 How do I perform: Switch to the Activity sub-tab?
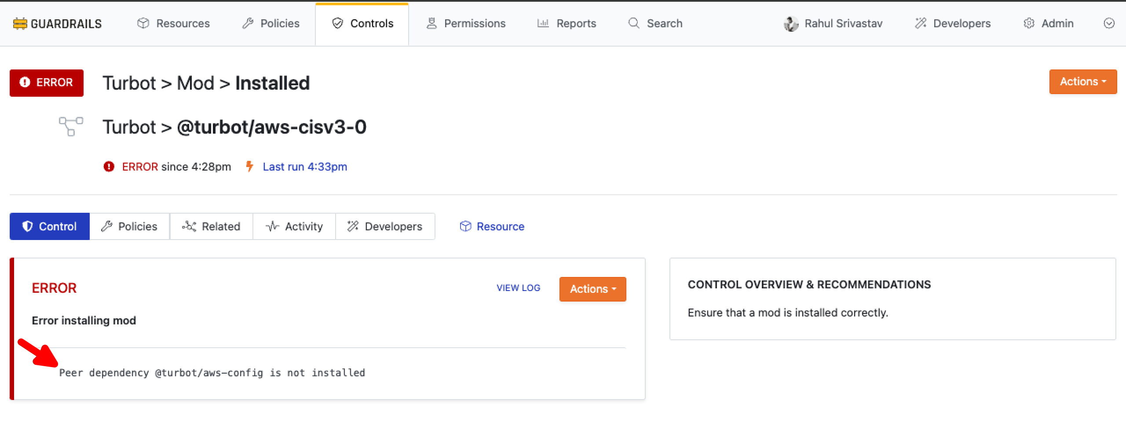294,226
